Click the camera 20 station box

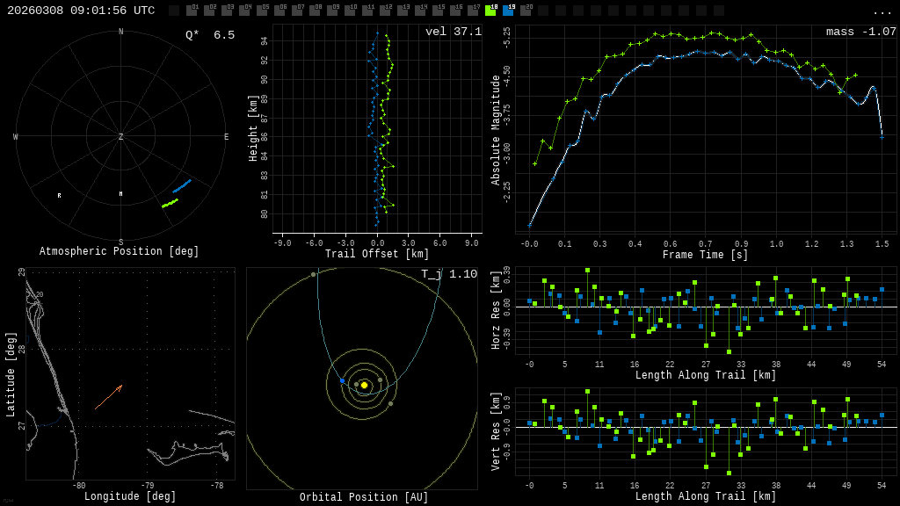click(x=526, y=11)
